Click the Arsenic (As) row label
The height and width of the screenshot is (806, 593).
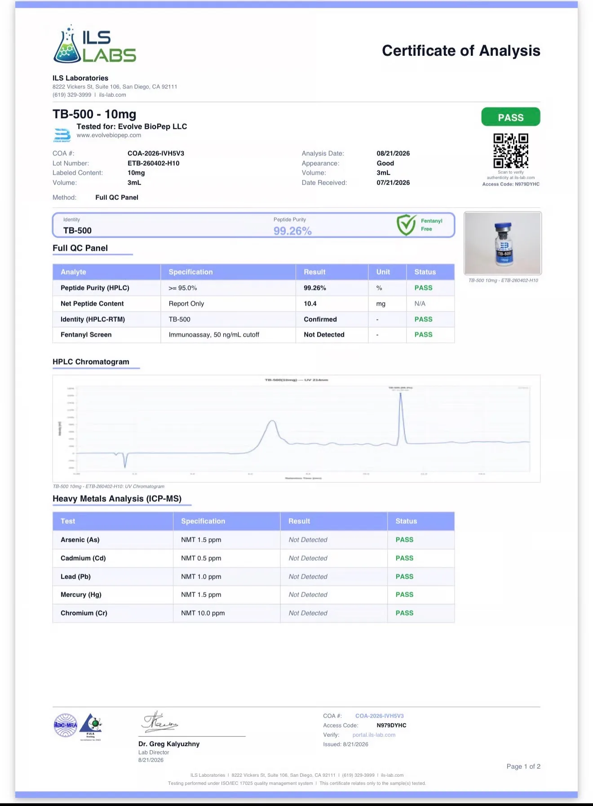[80, 540]
